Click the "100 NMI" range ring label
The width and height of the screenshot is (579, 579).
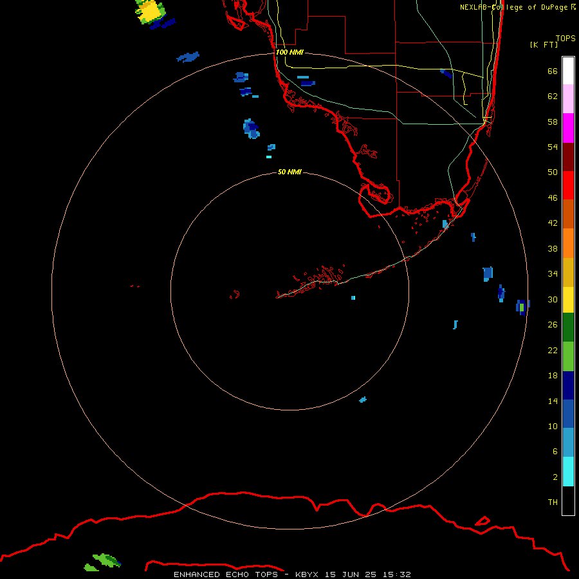[x=289, y=52]
